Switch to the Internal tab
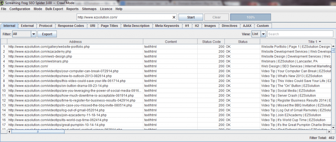336x142 pixels. click(x=10, y=26)
